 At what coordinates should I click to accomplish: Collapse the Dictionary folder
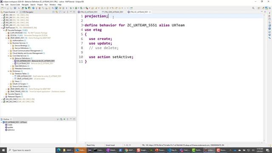point(8,71)
